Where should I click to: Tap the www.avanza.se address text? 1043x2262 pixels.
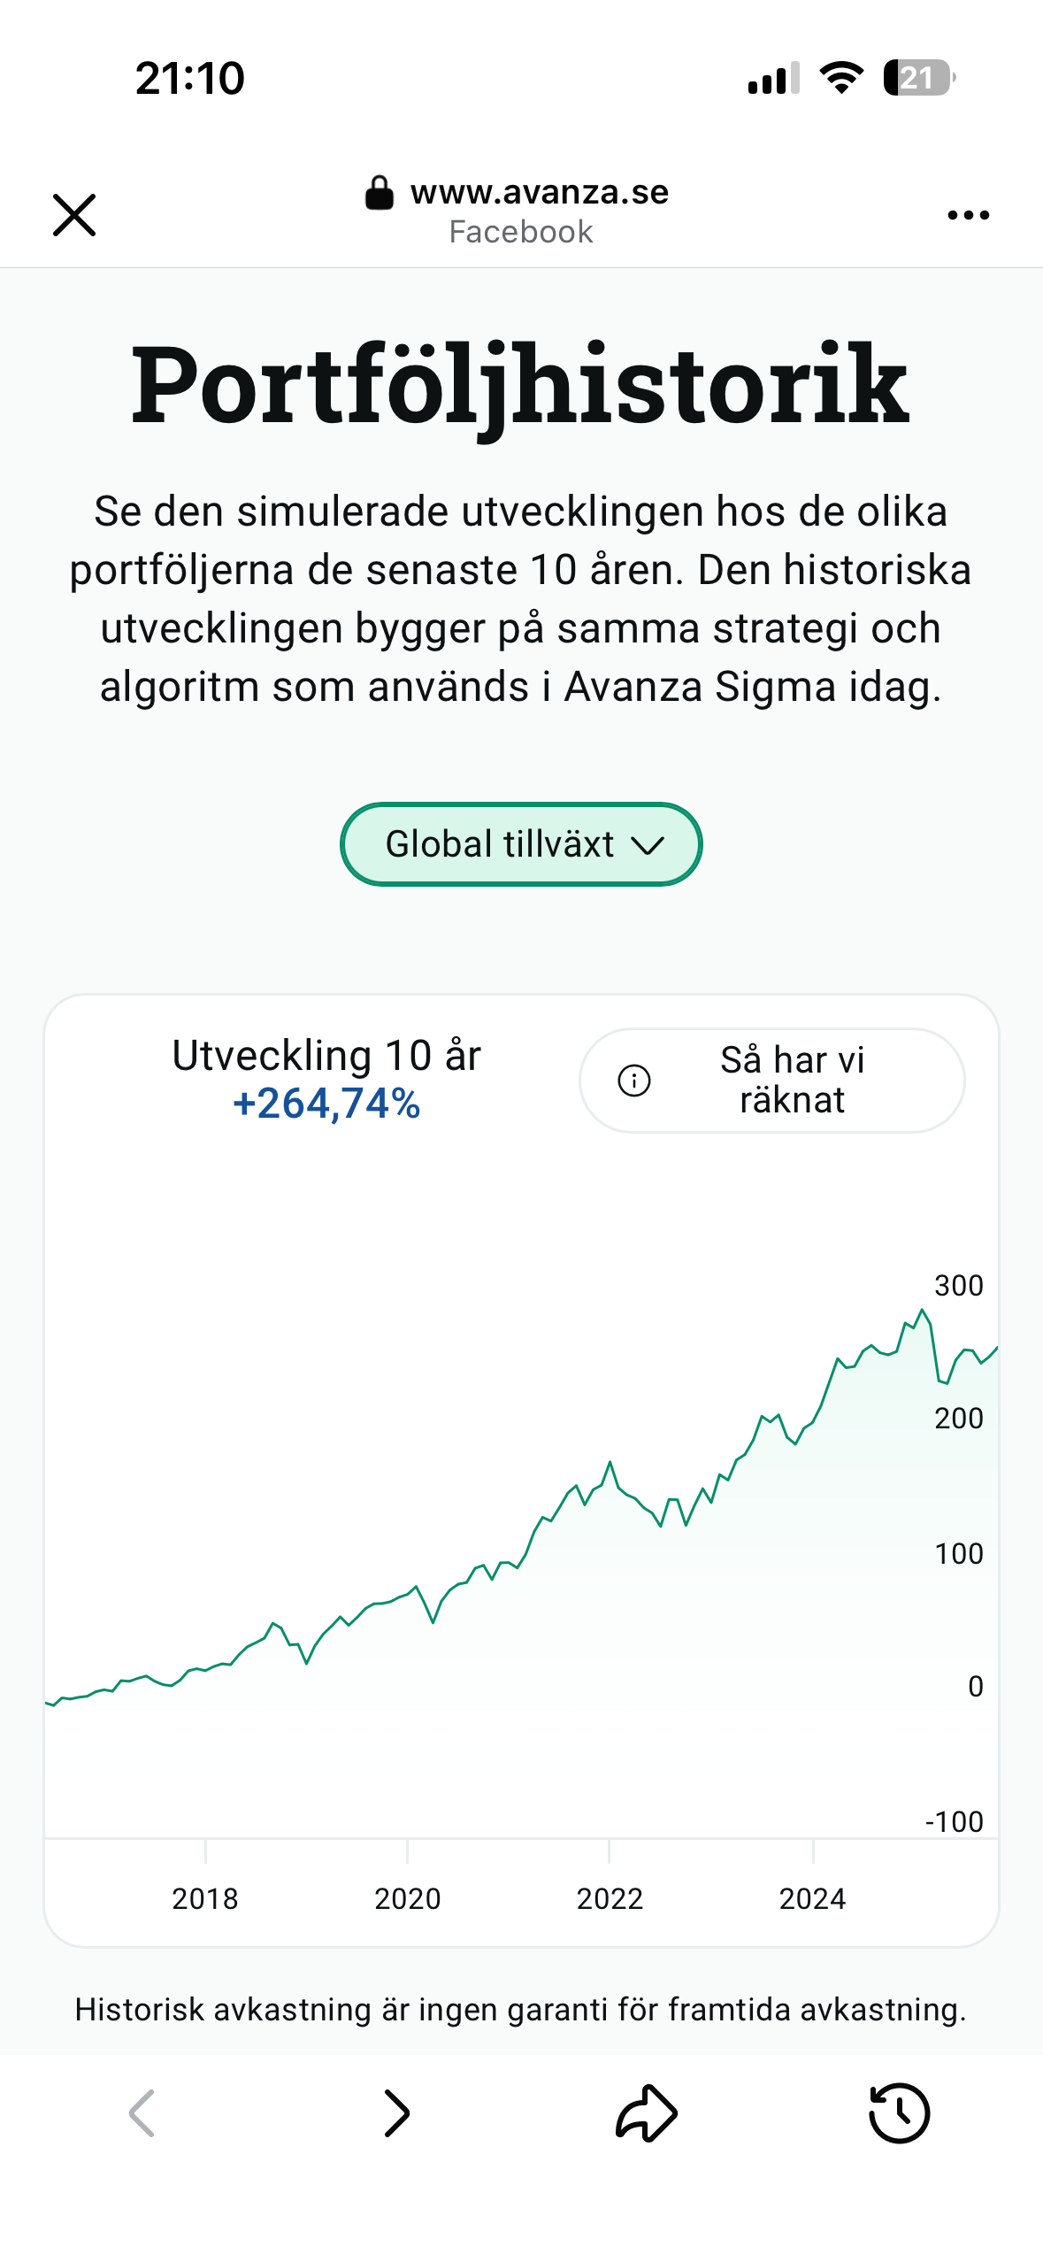click(540, 192)
